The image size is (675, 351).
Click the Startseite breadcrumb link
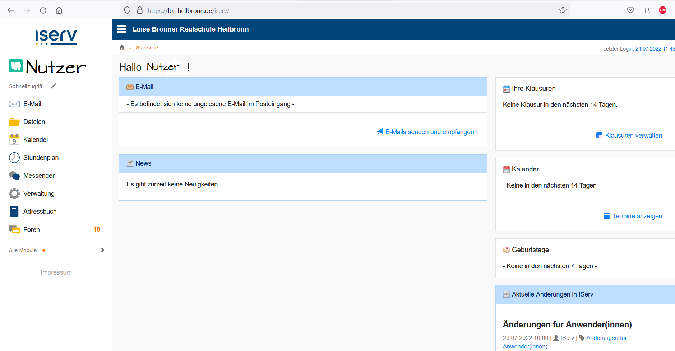[x=147, y=48]
